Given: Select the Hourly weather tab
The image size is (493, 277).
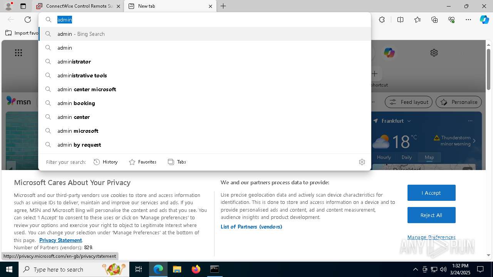Looking at the screenshot, I should (x=384, y=157).
